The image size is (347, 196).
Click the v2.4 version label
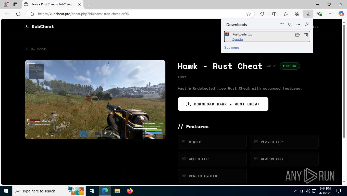click(x=271, y=66)
